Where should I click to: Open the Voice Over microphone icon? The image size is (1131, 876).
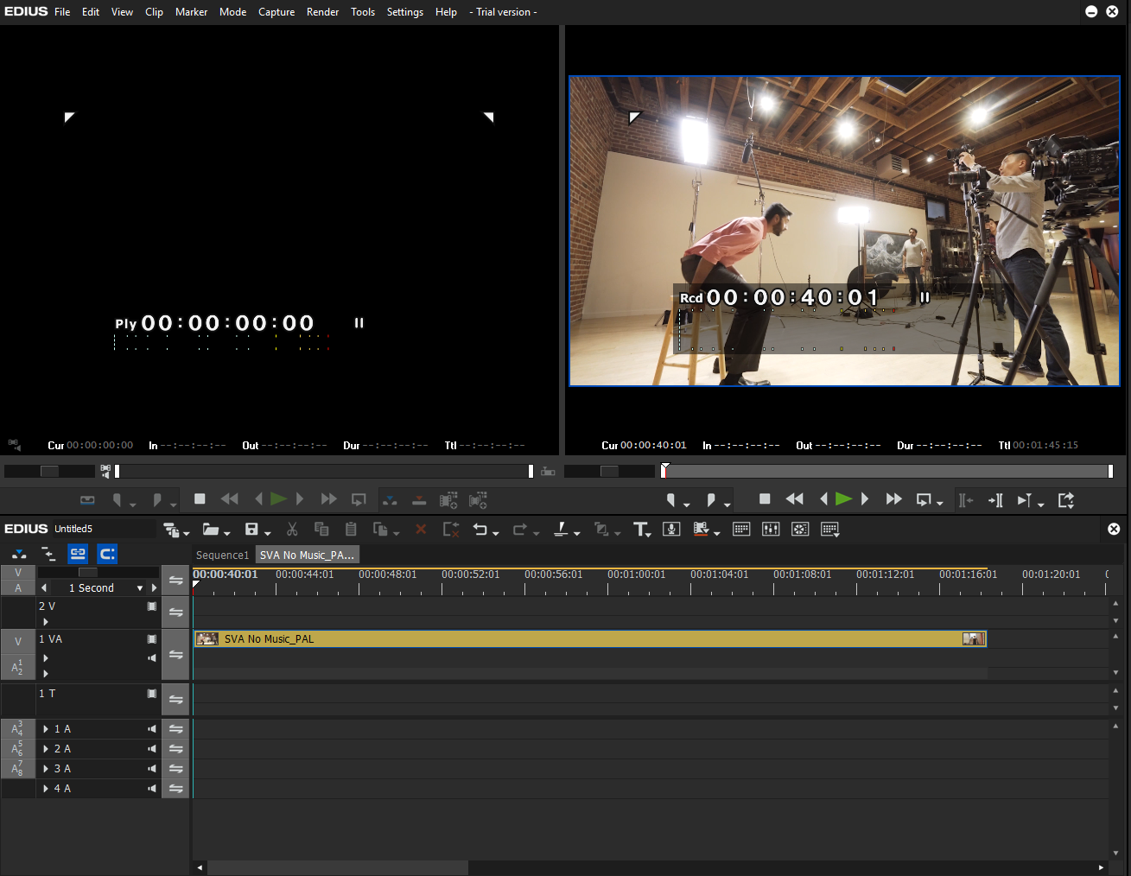pos(671,529)
